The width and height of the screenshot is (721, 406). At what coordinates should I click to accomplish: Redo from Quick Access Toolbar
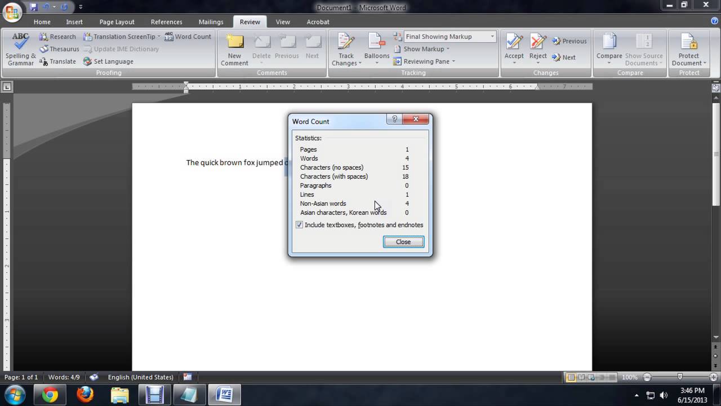click(64, 7)
